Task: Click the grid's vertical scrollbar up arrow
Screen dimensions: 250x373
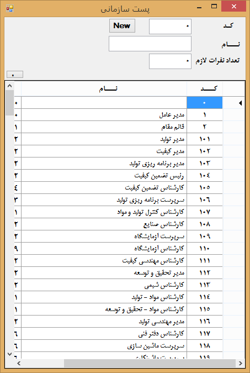Action: point(10,86)
